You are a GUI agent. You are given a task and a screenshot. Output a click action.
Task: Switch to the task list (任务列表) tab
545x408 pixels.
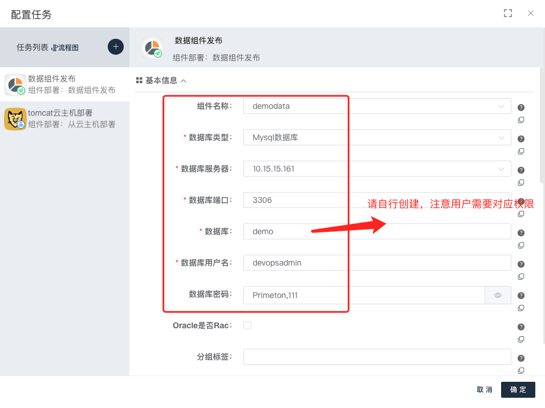coord(32,47)
